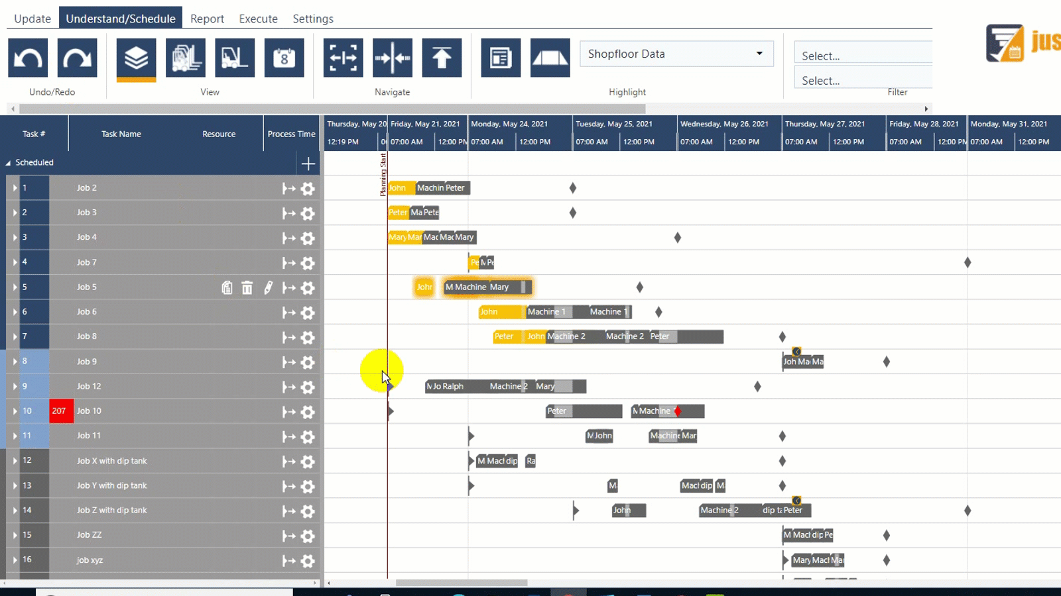The image size is (1061, 596).
Task: Copy Job 5 using clipboard icon
Action: tap(227, 287)
